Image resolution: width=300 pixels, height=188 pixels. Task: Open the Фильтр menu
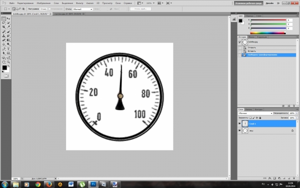coord(79,4)
